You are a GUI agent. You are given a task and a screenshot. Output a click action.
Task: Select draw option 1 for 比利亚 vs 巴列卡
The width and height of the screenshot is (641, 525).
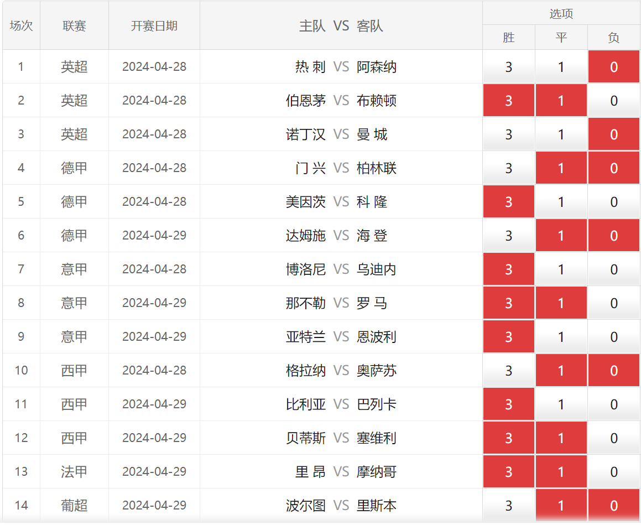(x=561, y=404)
